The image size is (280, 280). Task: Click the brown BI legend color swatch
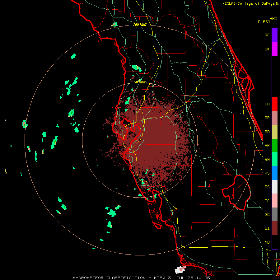coord(275,228)
